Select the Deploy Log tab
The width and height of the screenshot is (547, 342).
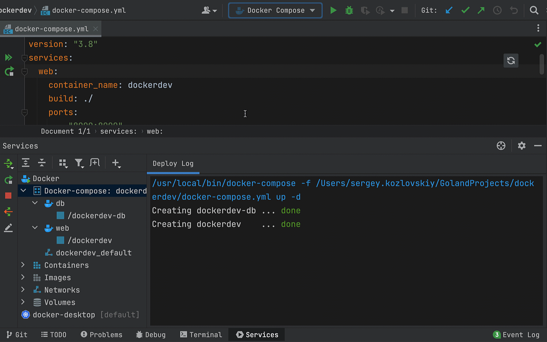(173, 164)
